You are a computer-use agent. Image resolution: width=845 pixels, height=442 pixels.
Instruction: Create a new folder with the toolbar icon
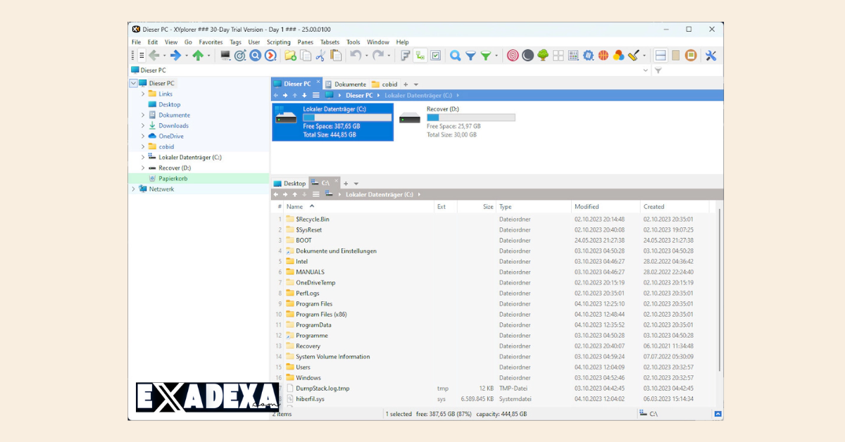291,55
